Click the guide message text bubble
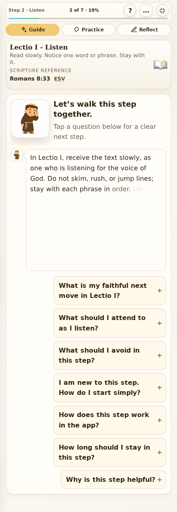The height and width of the screenshot is (512, 177). (96, 210)
